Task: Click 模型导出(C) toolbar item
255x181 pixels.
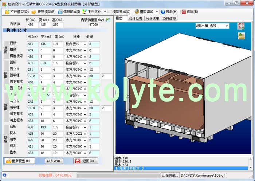Action: pyautogui.click(x=119, y=12)
